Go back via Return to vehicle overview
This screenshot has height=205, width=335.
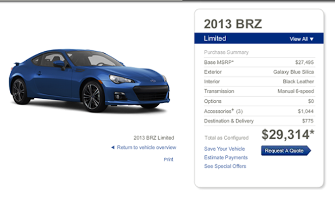coord(147,147)
